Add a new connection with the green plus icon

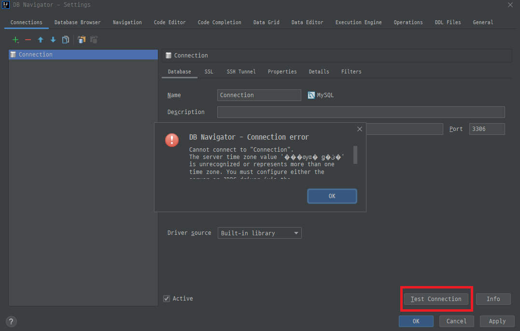coord(15,40)
